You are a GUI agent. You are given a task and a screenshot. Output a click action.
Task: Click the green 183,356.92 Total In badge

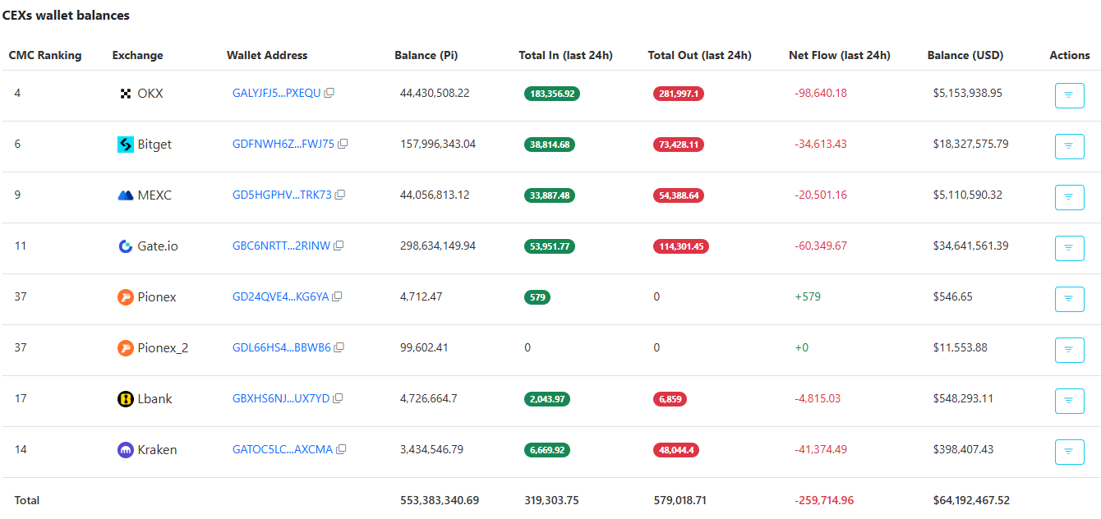point(552,94)
